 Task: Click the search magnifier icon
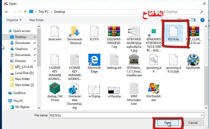pos(201,12)
